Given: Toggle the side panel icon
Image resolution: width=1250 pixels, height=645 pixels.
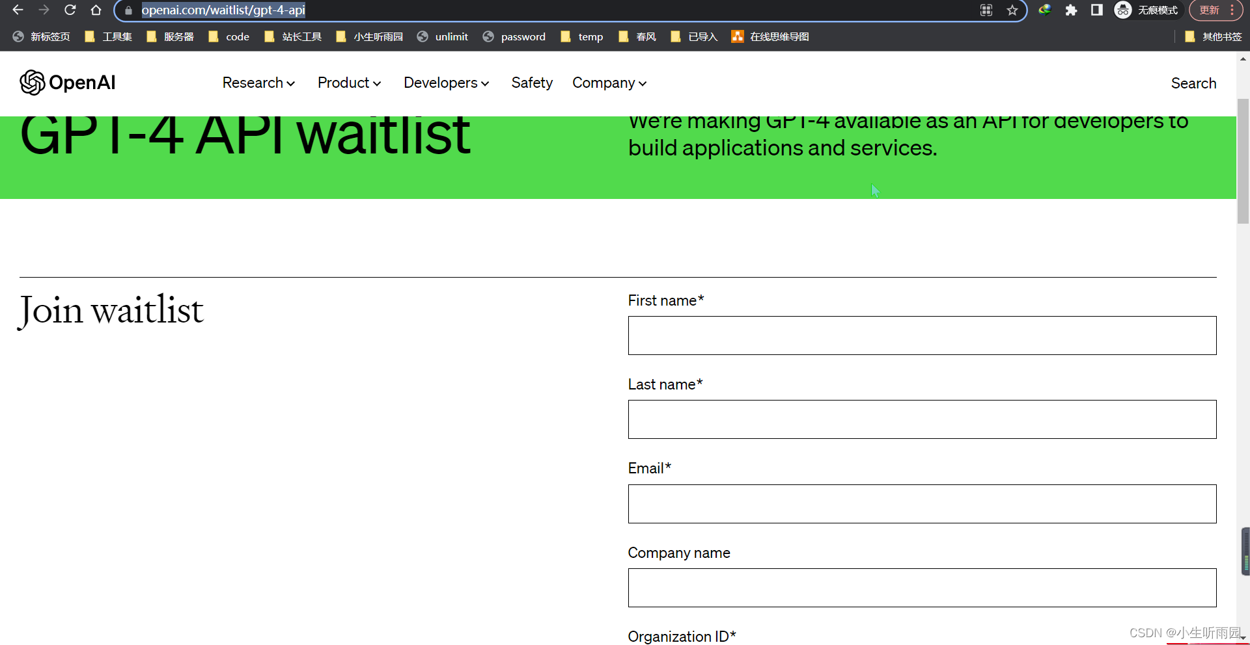Looking at the screenshot, I should (x=1097, y=10).
